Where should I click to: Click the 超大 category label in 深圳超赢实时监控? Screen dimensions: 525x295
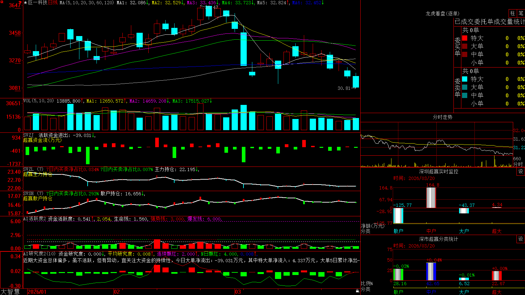click(497, 231)
